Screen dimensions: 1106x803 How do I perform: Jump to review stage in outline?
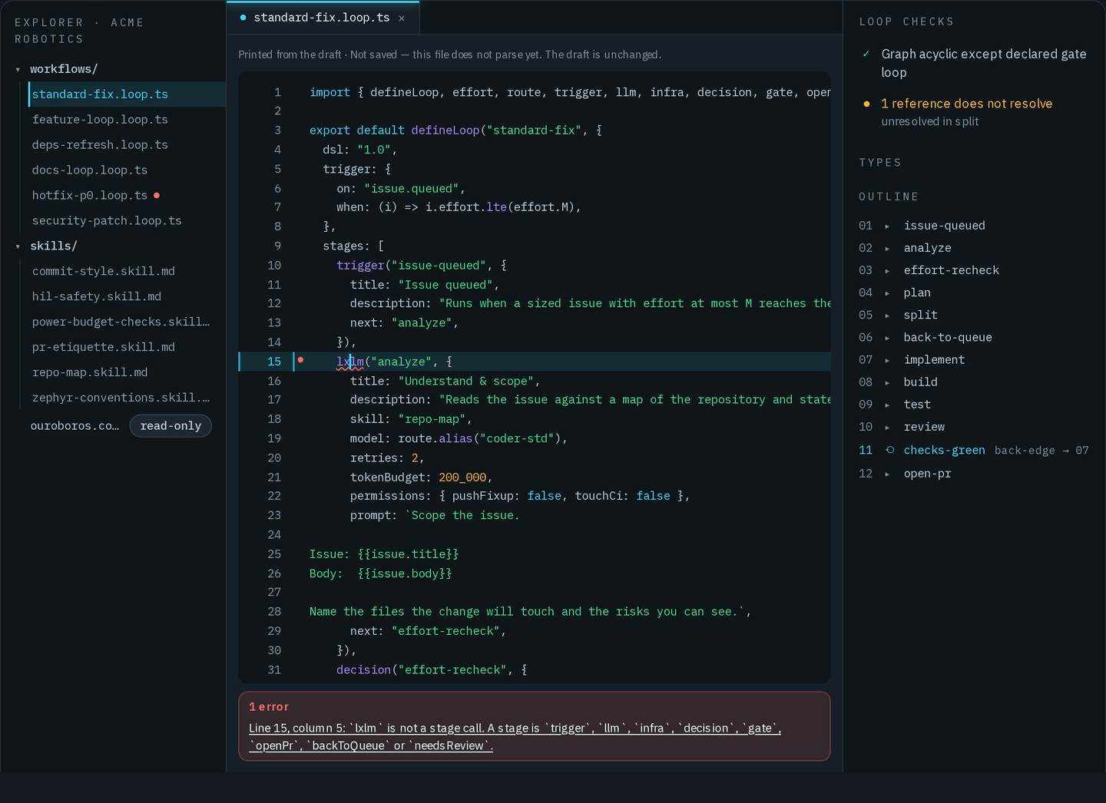[924, 427]
